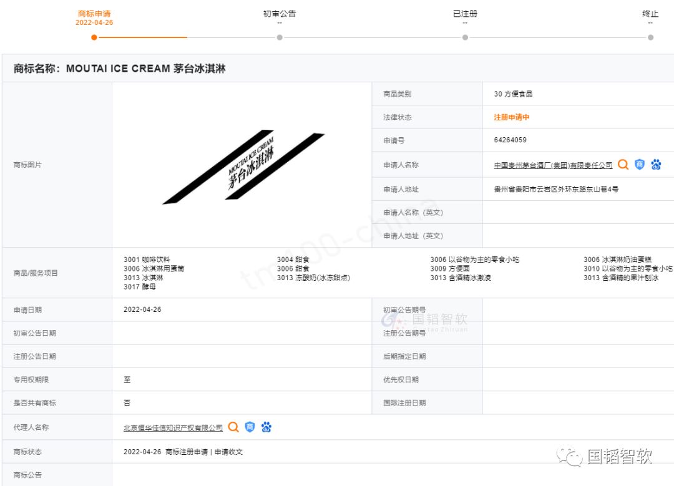The image size is (674, 486).
Task: Click the search icon beside agent 北京恒华佳信知识产权有限公司
Action: tap(233, 427)
